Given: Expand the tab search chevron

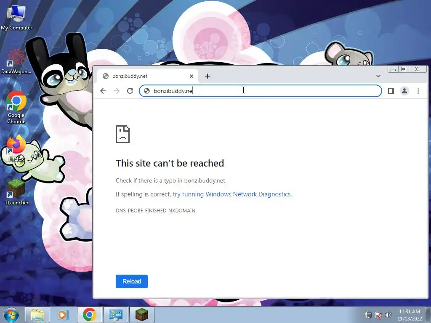Looking at the screenshot, I should point(378,76).
